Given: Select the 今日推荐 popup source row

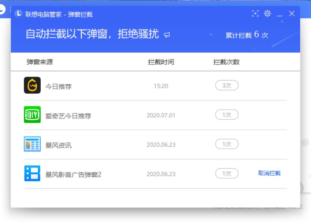Looking at the screenshot, I should [x=60, y=87].
